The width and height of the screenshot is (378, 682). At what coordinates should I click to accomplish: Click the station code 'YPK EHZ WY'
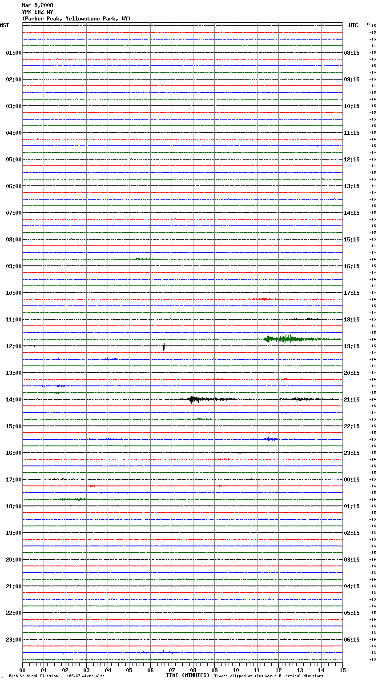[37, 12]
